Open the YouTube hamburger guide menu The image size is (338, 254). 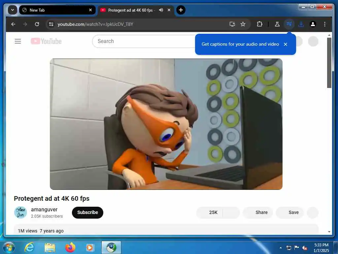tap(18, 41)
